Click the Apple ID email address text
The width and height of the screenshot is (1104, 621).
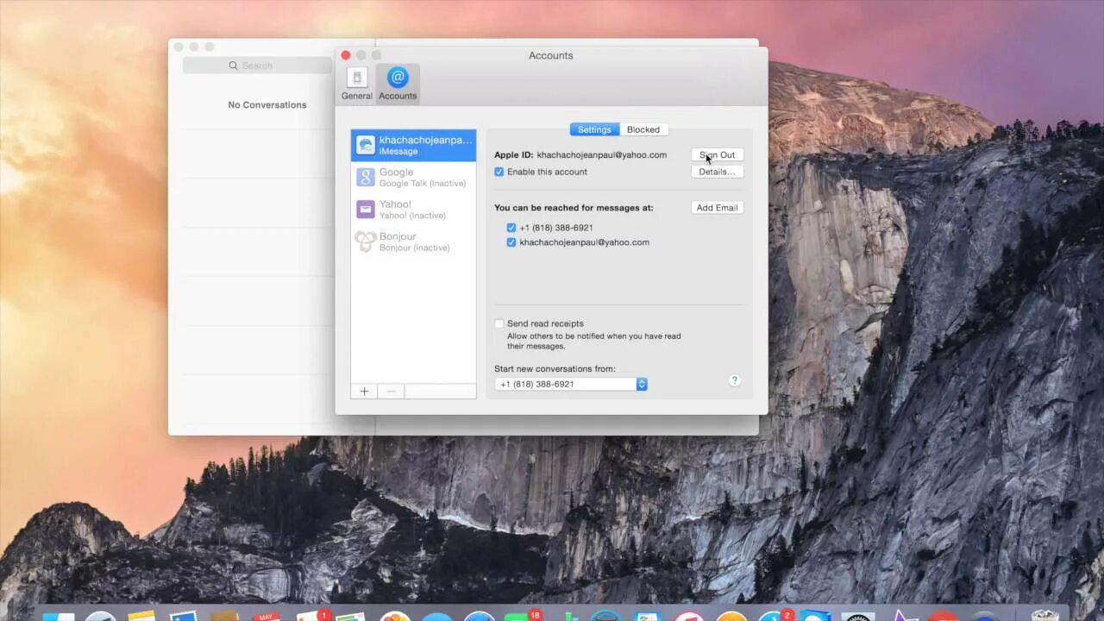pos(602,155)
